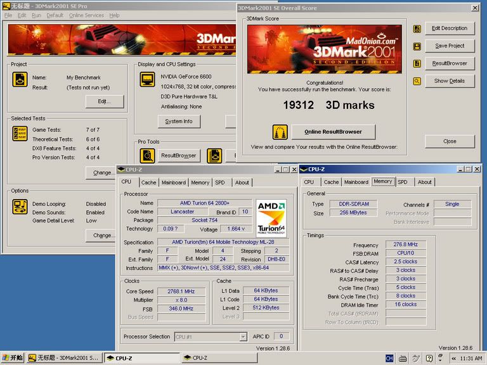Image resolution: width=487 pixels, height=365 pixels.
Task: Click the CH language indicator in system tray
Action: pyautogui.click(x=389, y=359)
